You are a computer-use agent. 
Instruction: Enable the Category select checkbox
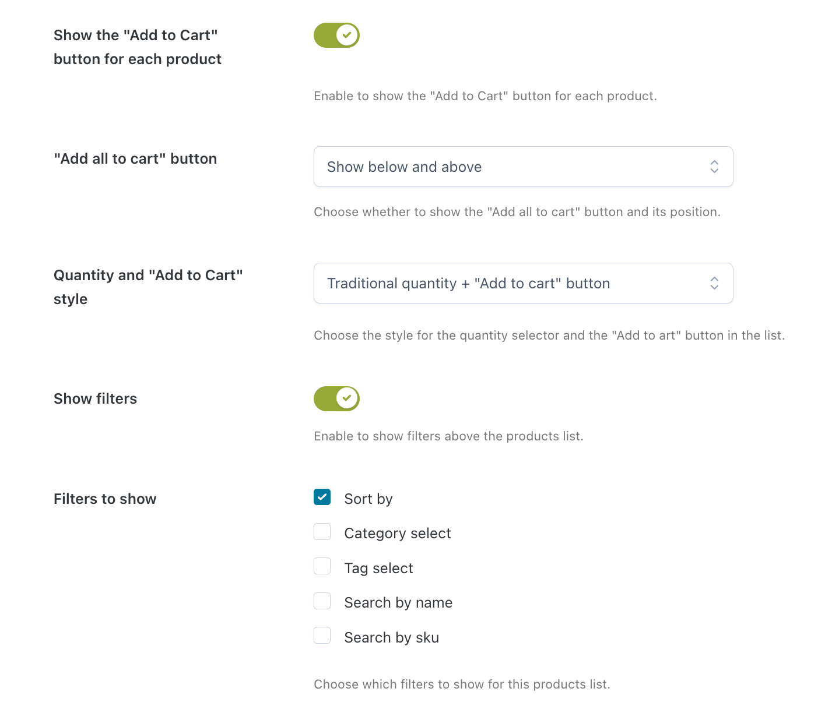point(322,531)
